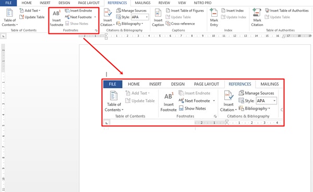Click Next Footnote in the top ribbon
This screenshot has width=313, height=192.
[x=78, y=17]
